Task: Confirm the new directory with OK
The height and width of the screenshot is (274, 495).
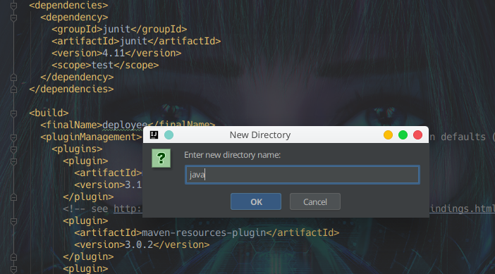Action: point(256,201)
